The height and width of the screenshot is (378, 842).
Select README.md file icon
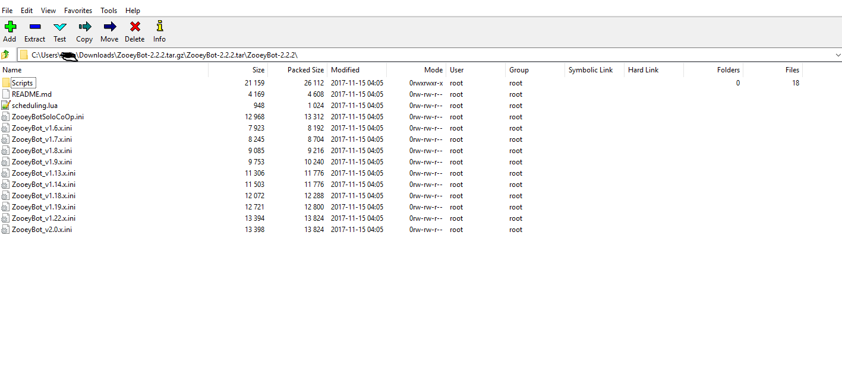(6, 94)
